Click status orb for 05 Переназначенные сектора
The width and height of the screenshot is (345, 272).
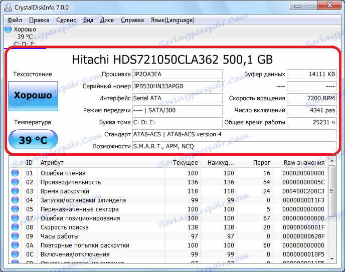coord(15,209)
